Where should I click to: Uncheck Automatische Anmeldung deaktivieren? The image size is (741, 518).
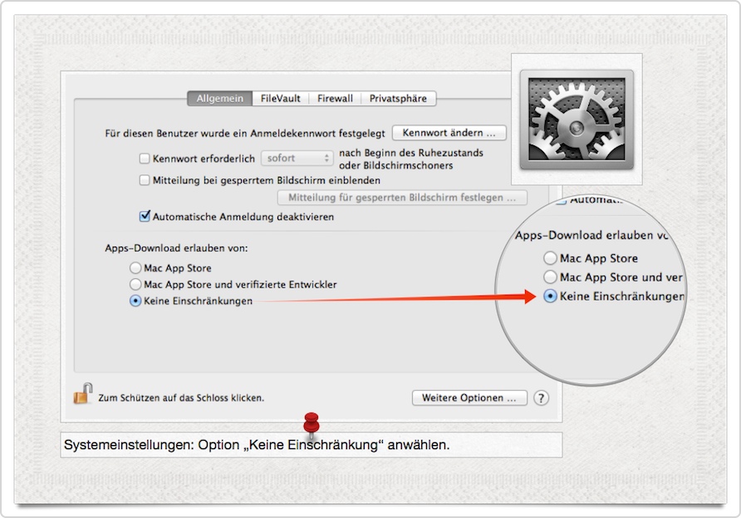tap(145, 217)
